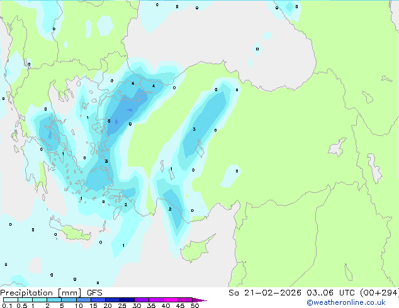399x308 pixels.
Task: Click the 45–50 mm legend color swatch
Action: tap(185, 300)
